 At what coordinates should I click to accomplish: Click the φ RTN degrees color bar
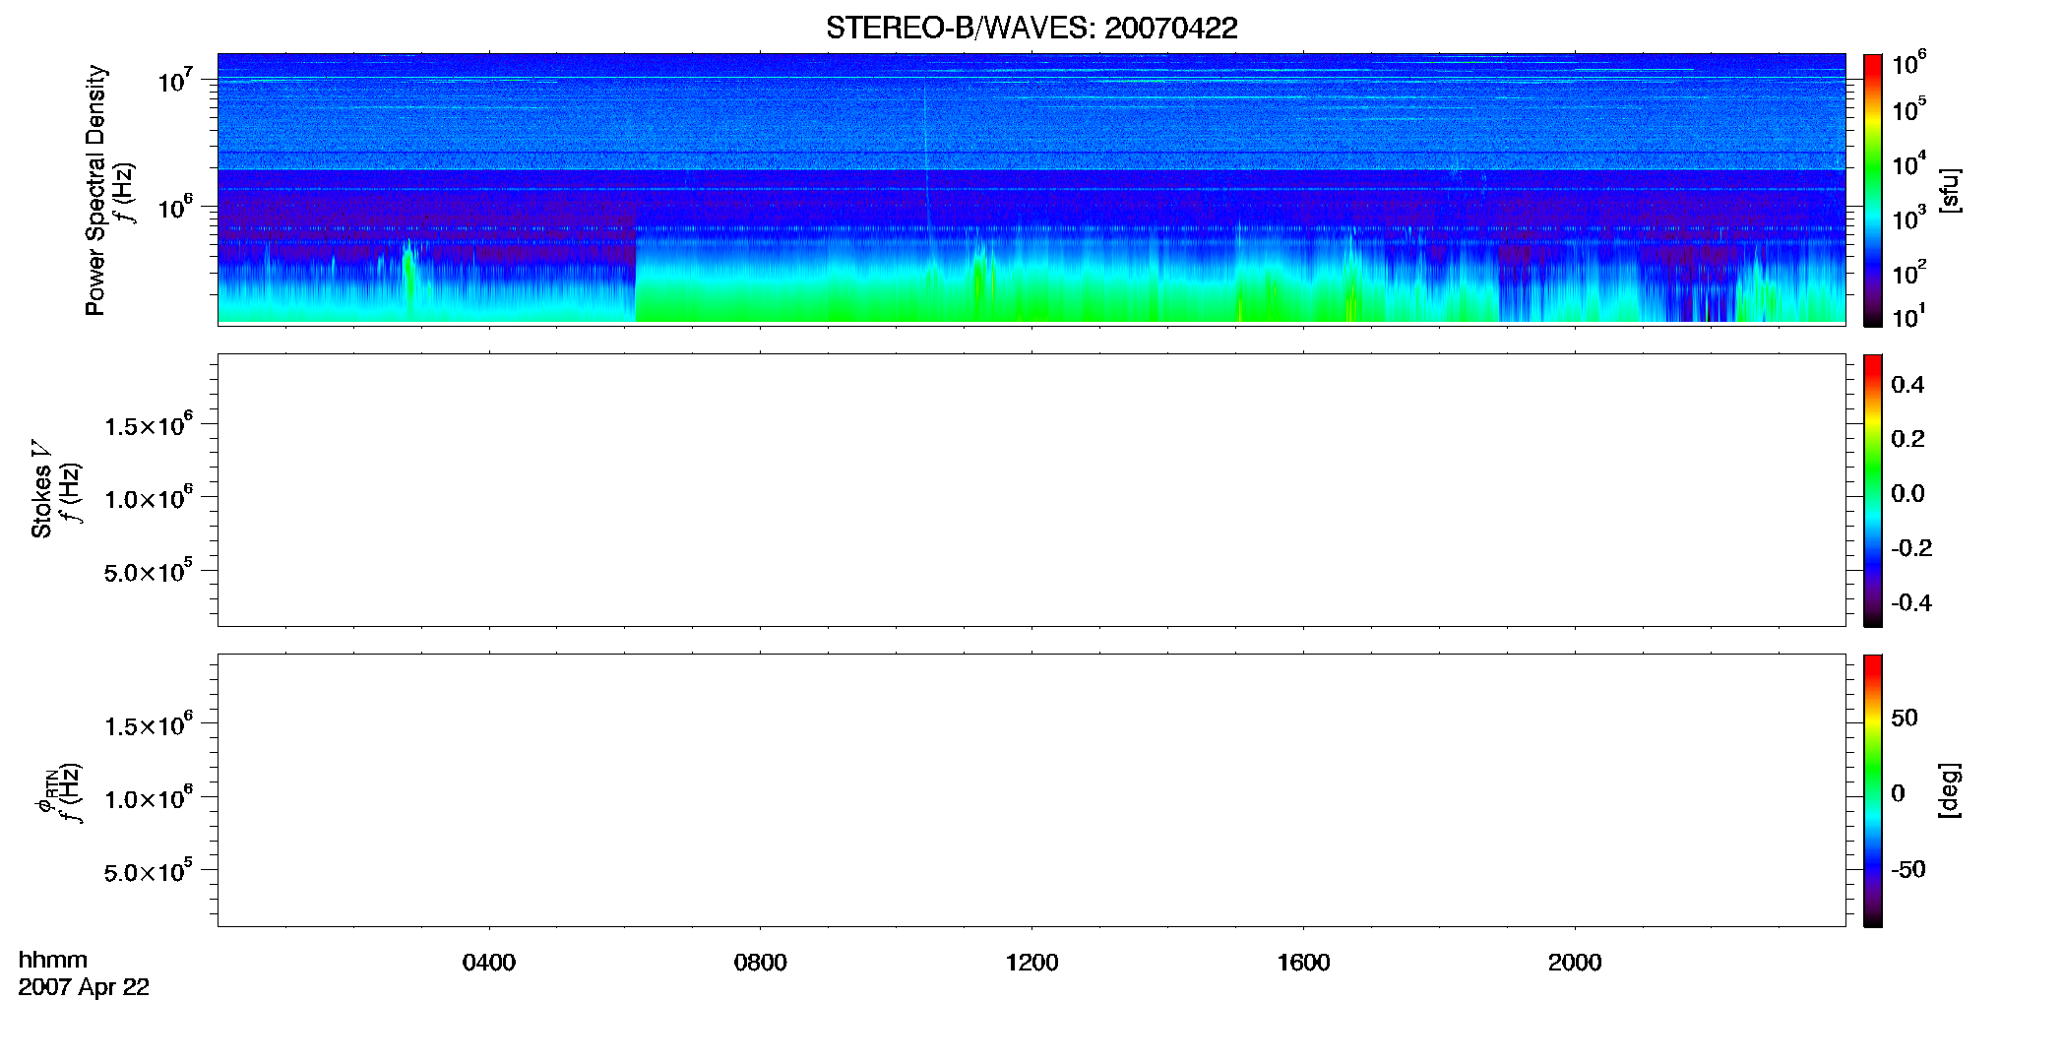pos(1873,790)
